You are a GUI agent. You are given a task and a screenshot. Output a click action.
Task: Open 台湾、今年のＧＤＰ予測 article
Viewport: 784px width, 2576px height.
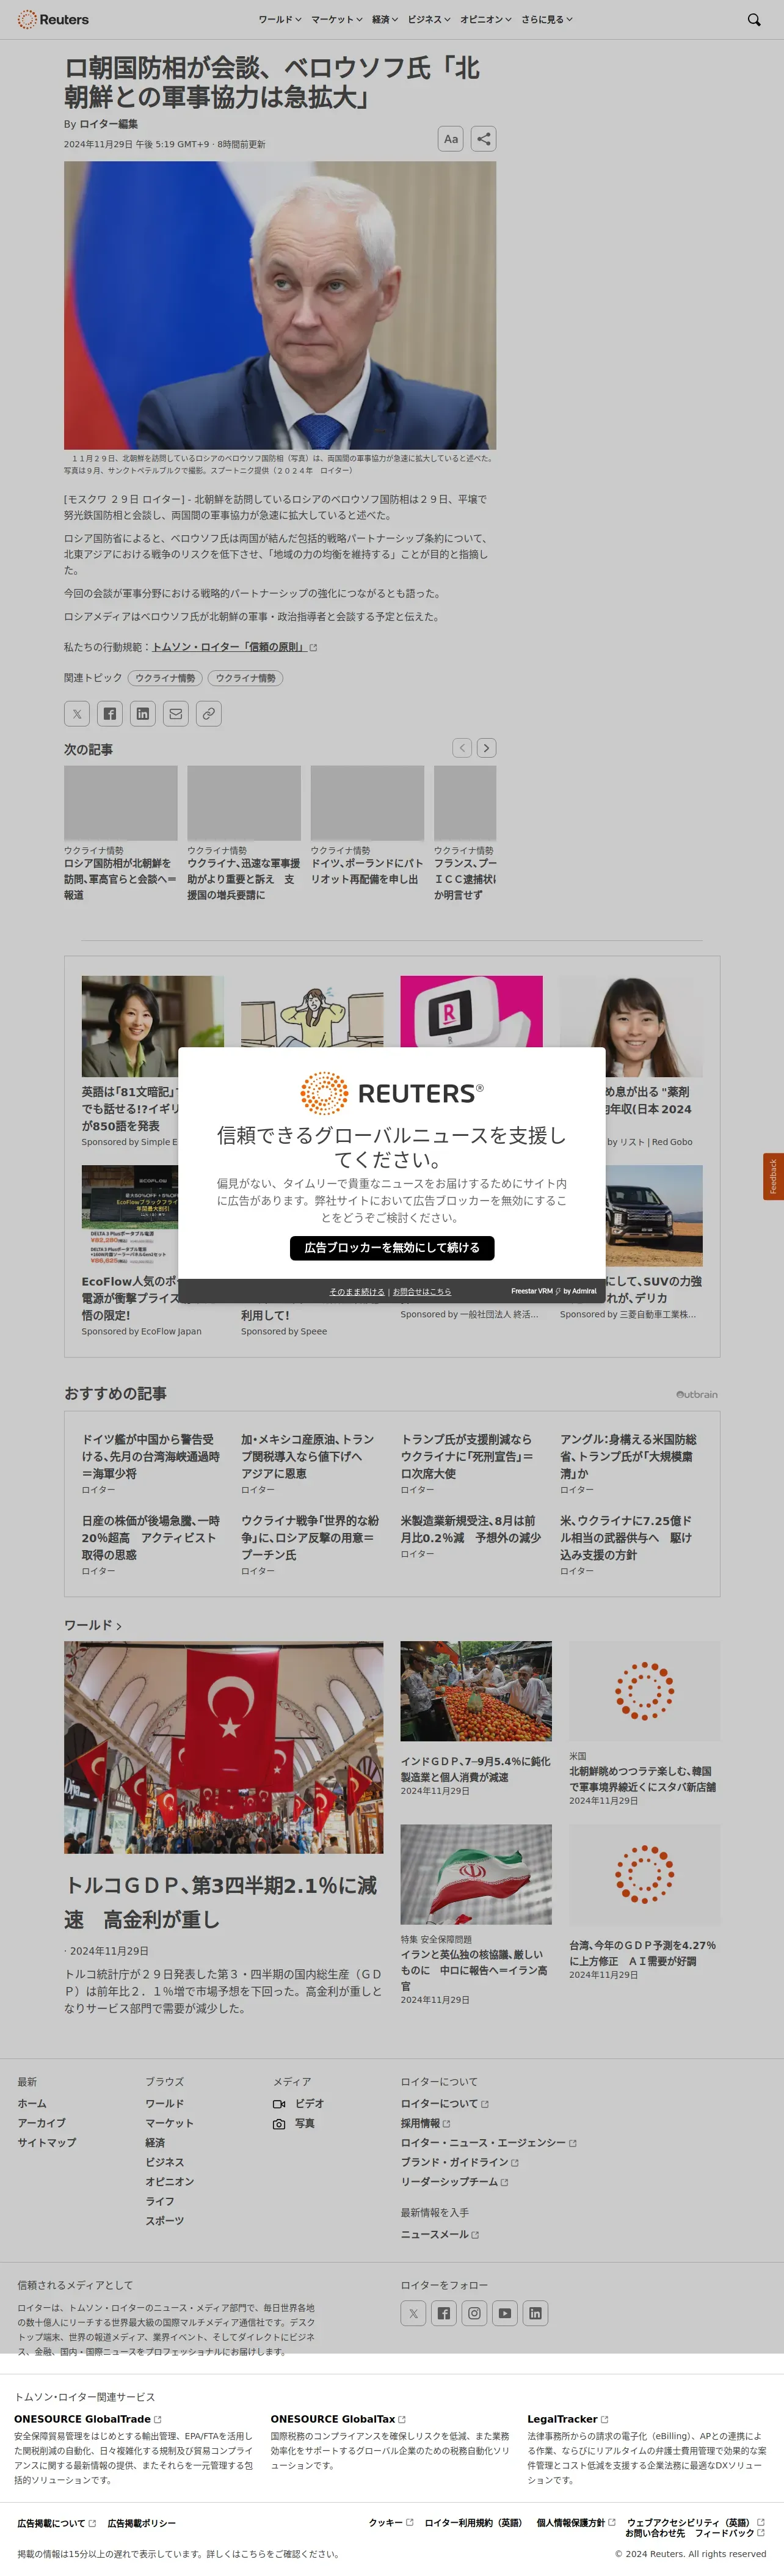642,1953
